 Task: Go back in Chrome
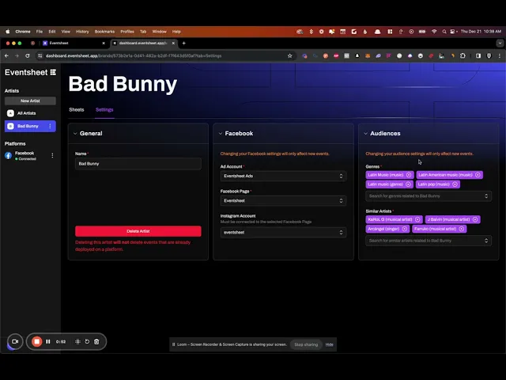(x=7, y=56)
